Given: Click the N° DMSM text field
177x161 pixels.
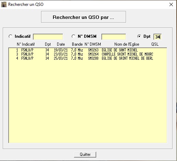Looking at the screenshot, I should [x=114, y=37].
